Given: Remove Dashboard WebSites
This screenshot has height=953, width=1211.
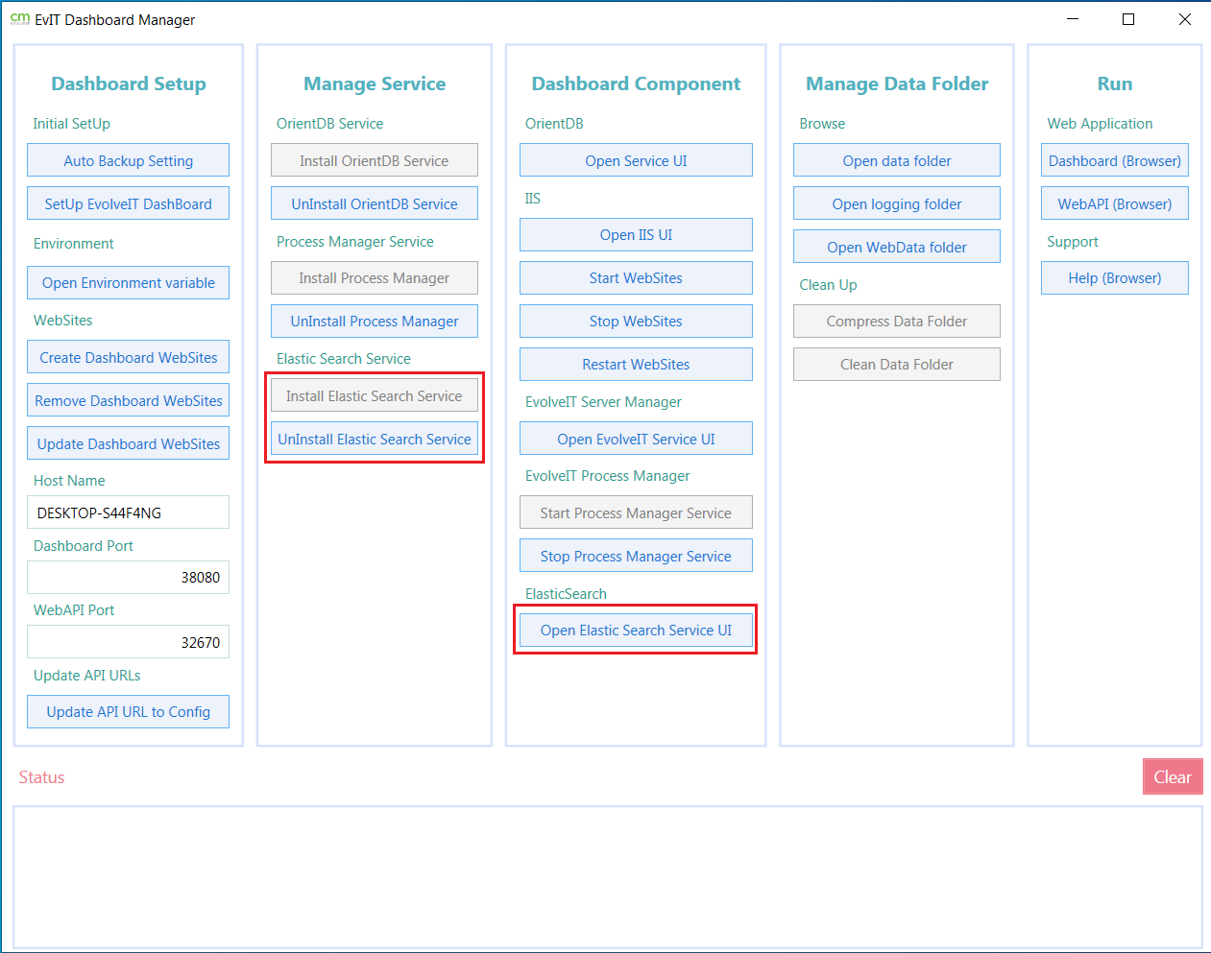Looking at the screenshot, I should pyautogui.click(x=128, y=400).
